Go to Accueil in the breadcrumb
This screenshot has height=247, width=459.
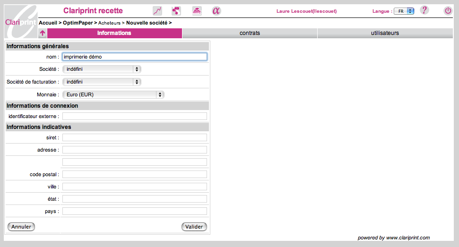[x=48, y=23]
